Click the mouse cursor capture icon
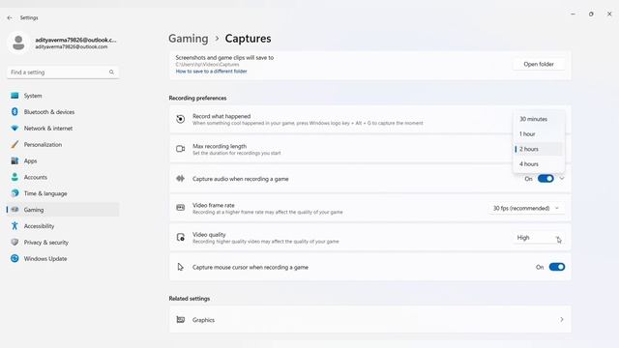The width and height of the screenshot is (619, 348). (x=181, y=267)
